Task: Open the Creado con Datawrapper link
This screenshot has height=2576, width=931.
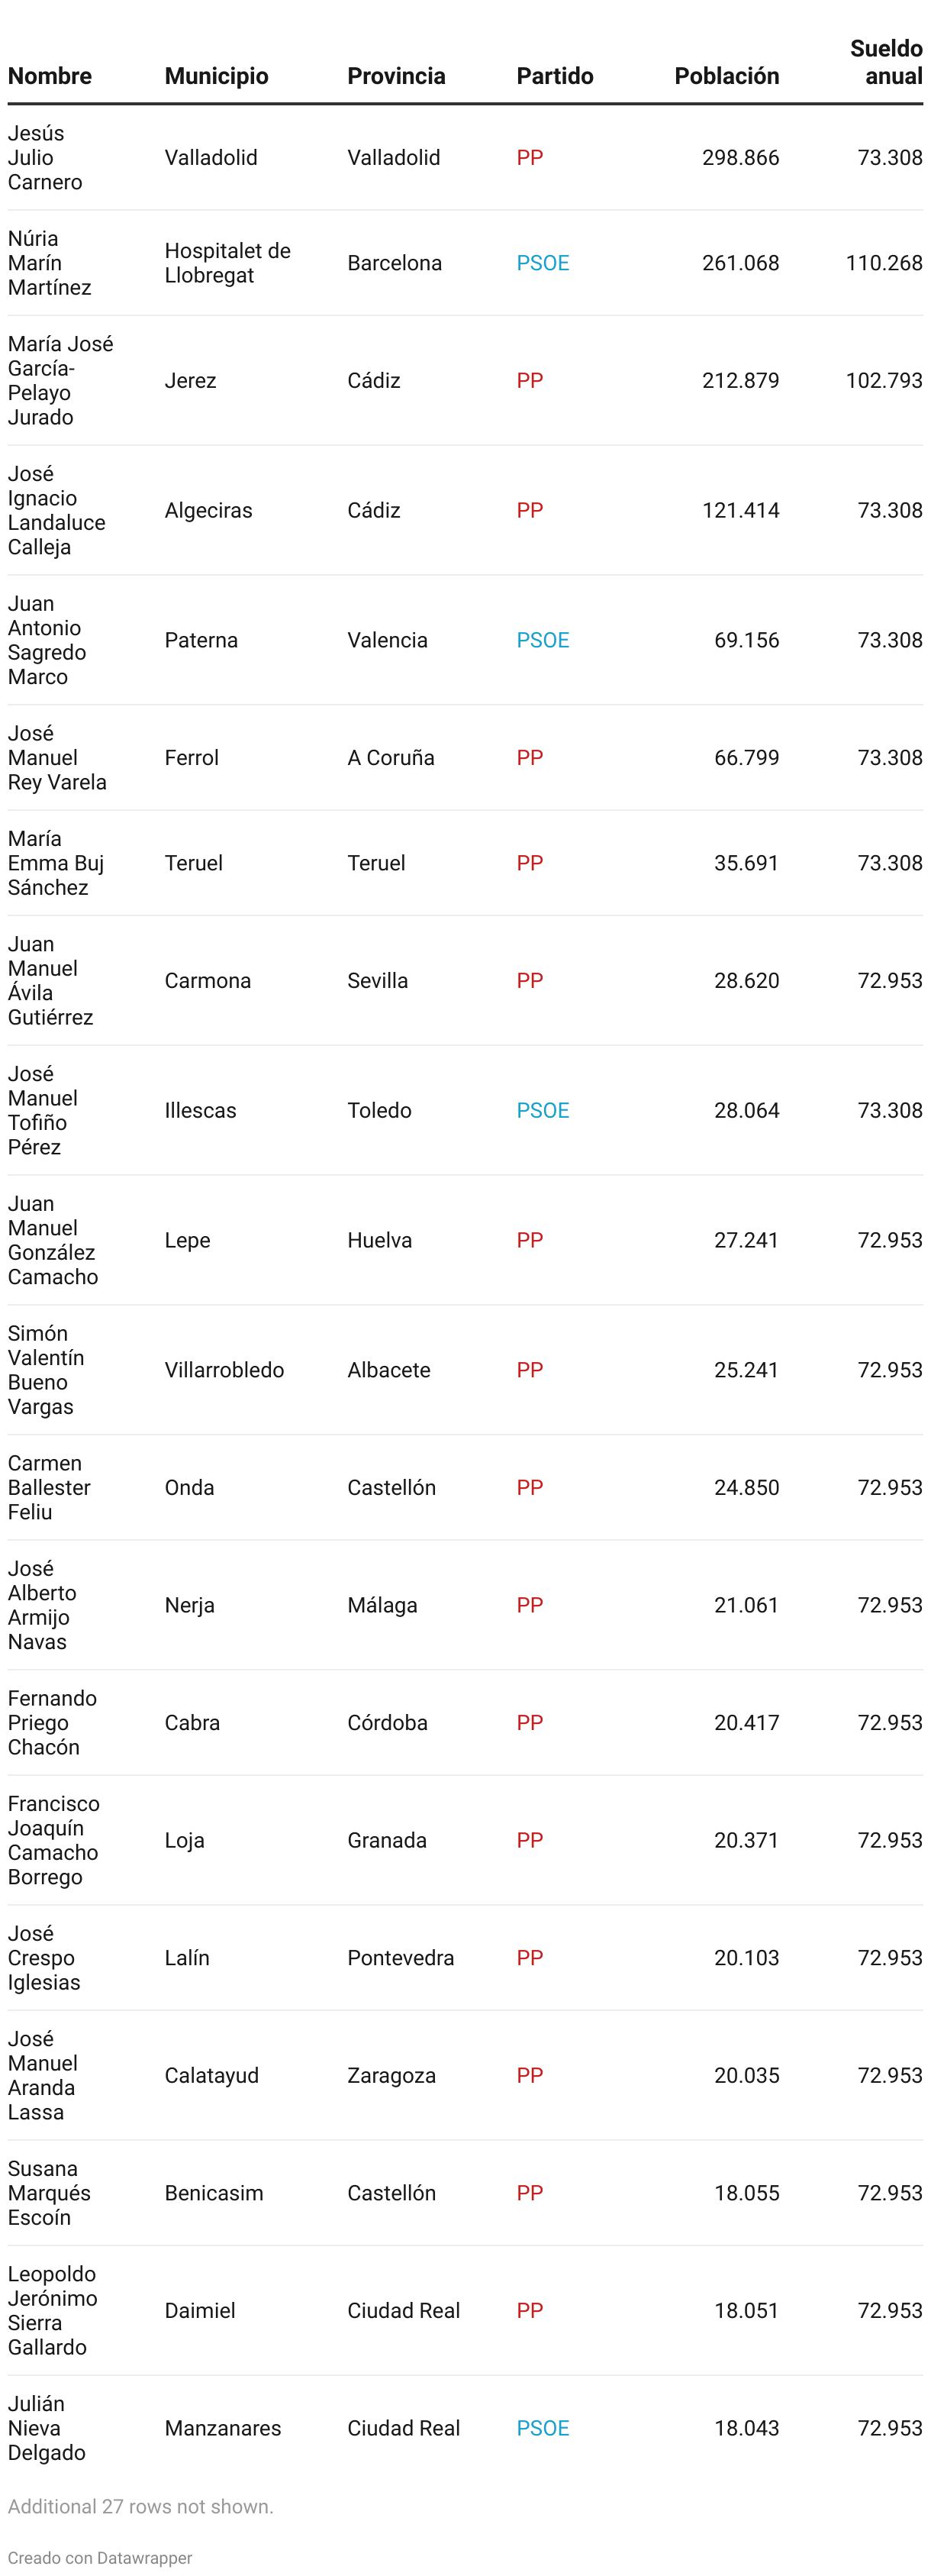Action: [x=100, y=2557]
